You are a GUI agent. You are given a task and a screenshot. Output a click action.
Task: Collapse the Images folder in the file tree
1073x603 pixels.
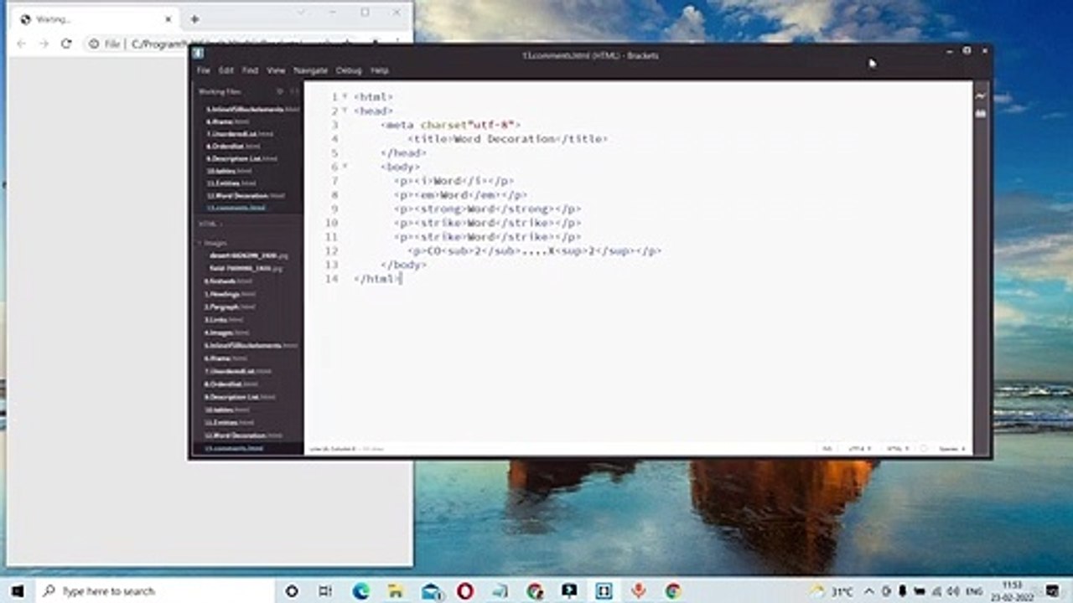pos(200,243)
